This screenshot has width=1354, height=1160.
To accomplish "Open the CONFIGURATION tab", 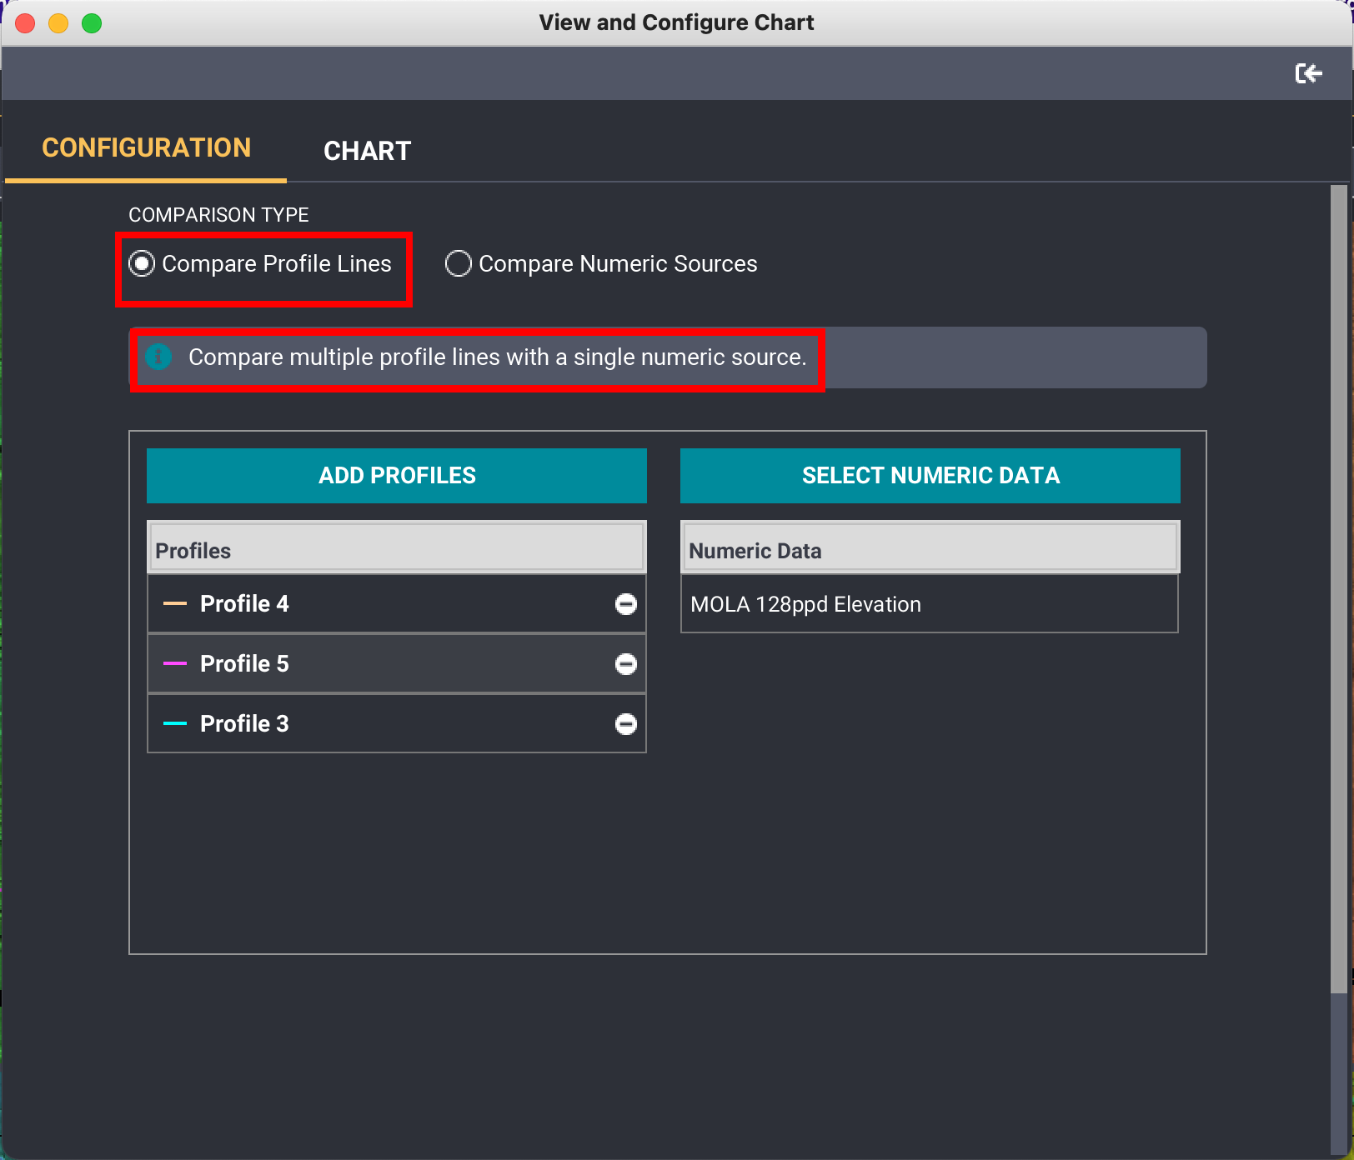I will 146,147.
